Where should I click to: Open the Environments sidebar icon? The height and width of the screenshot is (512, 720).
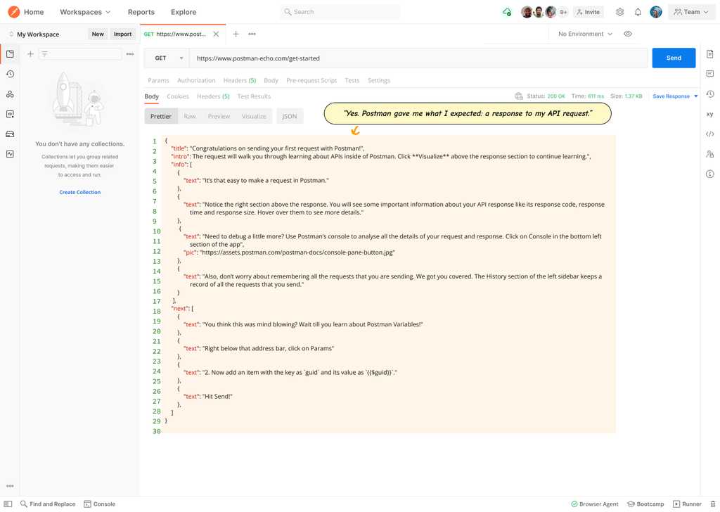tap(10, 114)
